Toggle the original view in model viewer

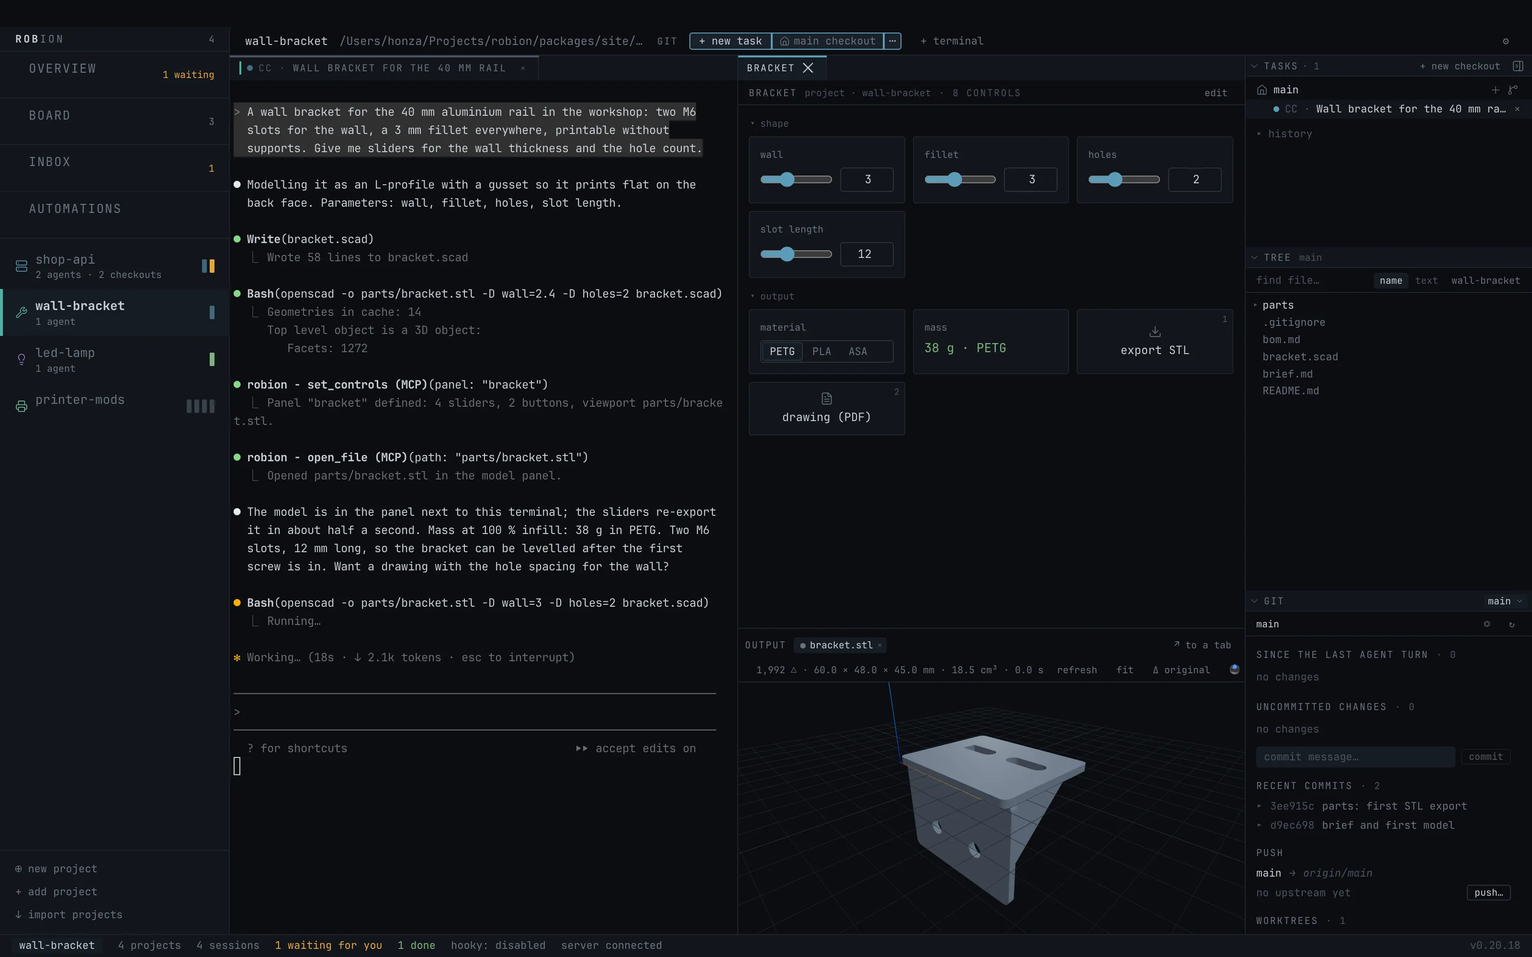[x=1181, y=669]
